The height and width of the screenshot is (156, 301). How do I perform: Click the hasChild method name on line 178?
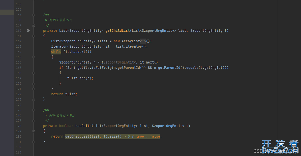click(x=83, y=126)
